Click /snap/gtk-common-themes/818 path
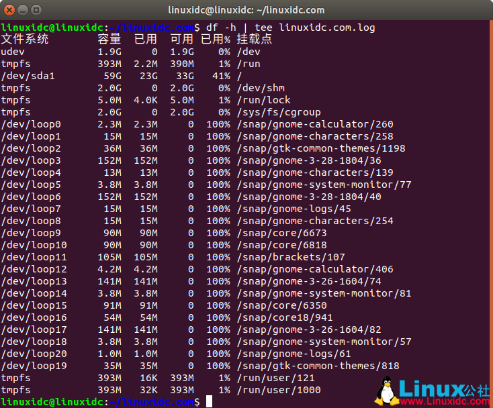 (x=318, y=366)
